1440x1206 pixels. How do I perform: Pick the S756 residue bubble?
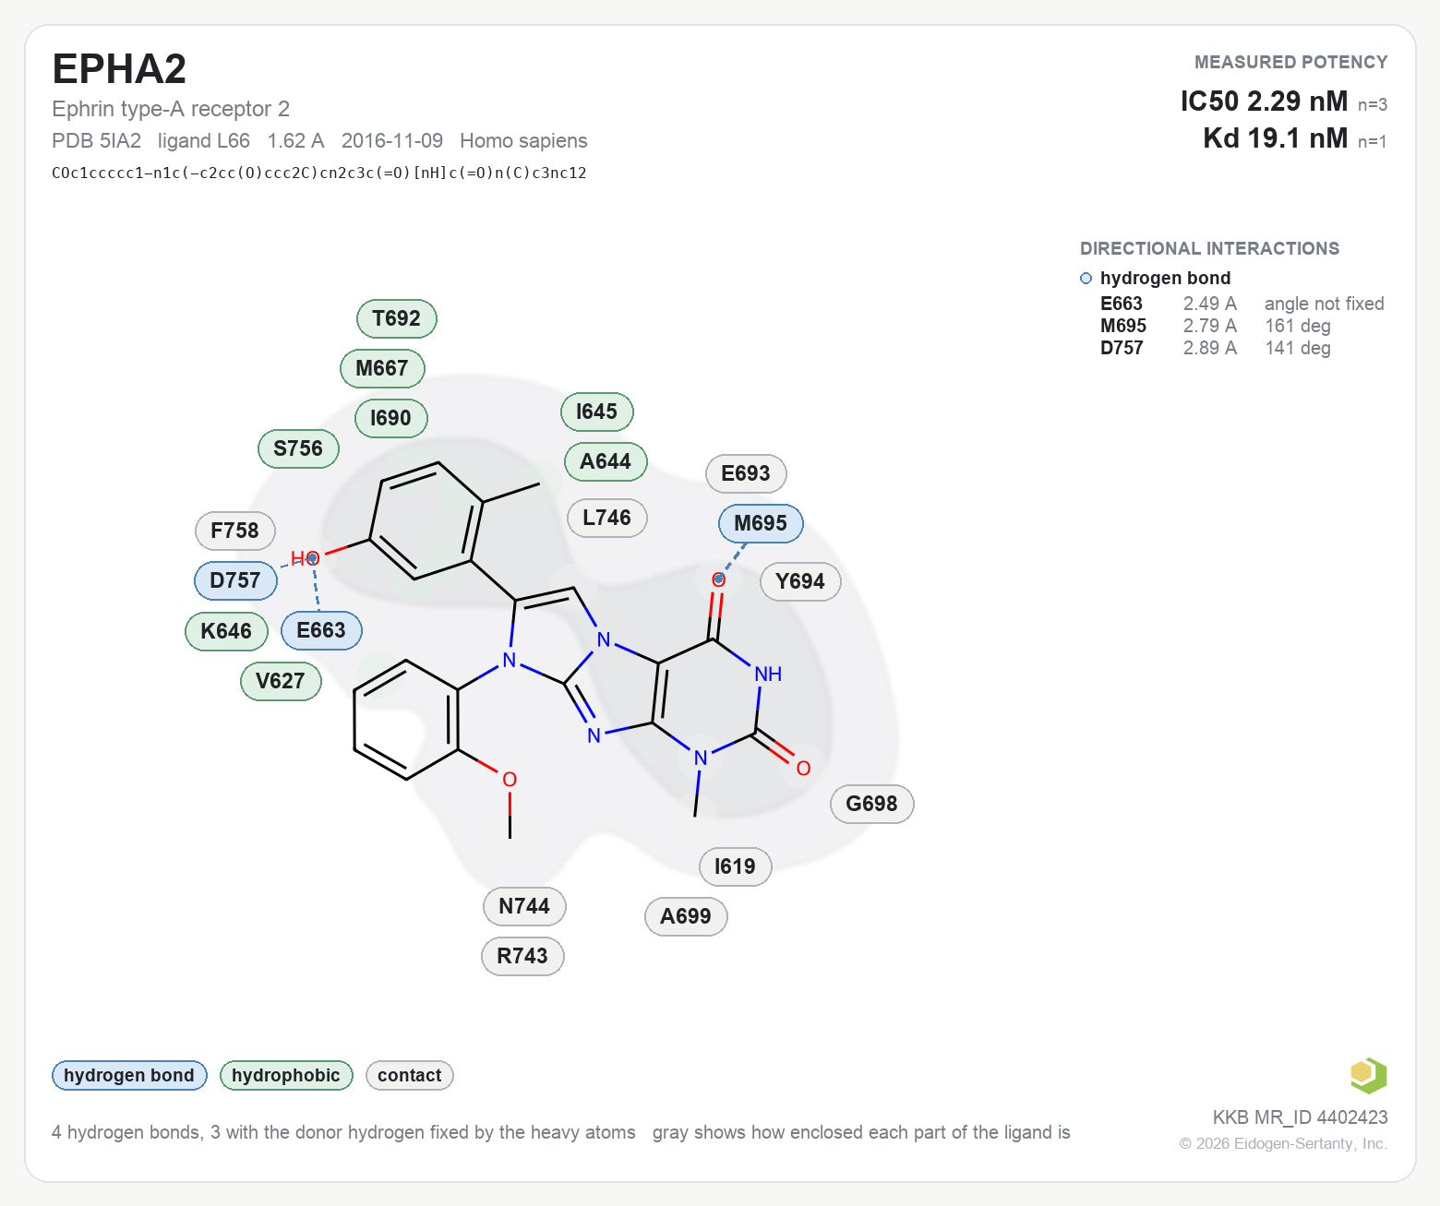298,448
